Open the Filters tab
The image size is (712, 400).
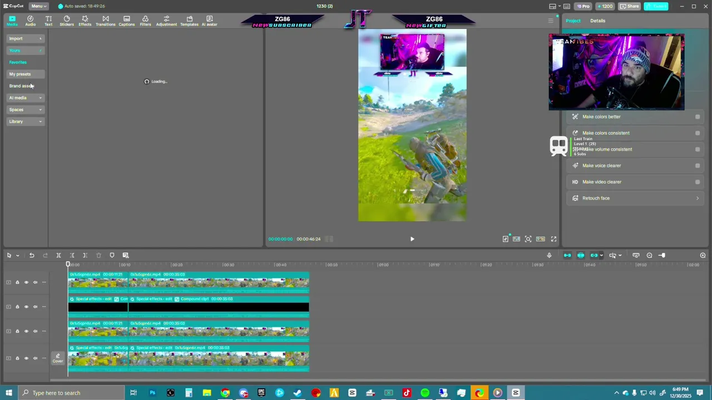coord(145,21)
